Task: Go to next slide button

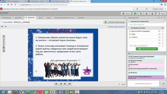Action: tap(65, 84)
